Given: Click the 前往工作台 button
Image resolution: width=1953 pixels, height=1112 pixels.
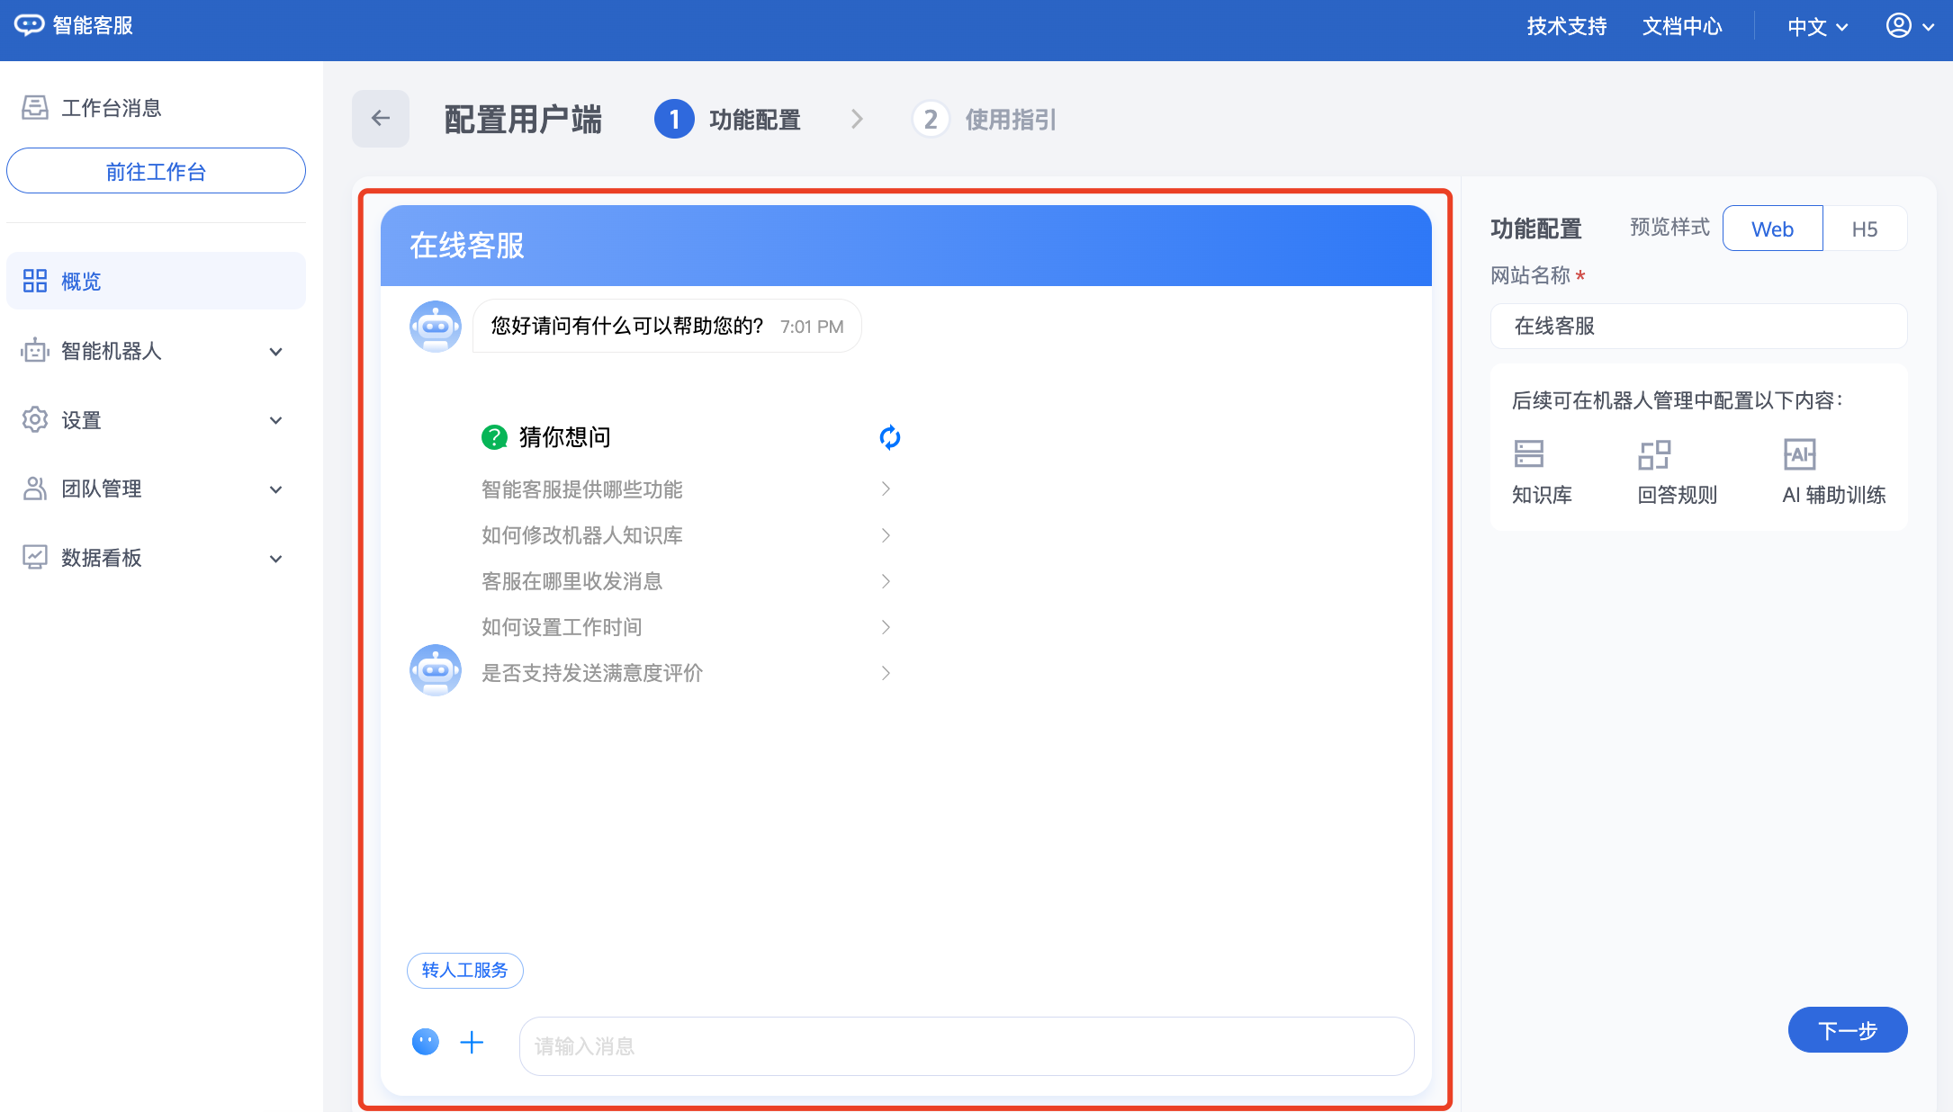Looking at the screenshot, I should [156, 171].
